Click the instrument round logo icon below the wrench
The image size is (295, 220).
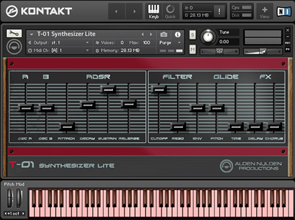tap(14, 47)
